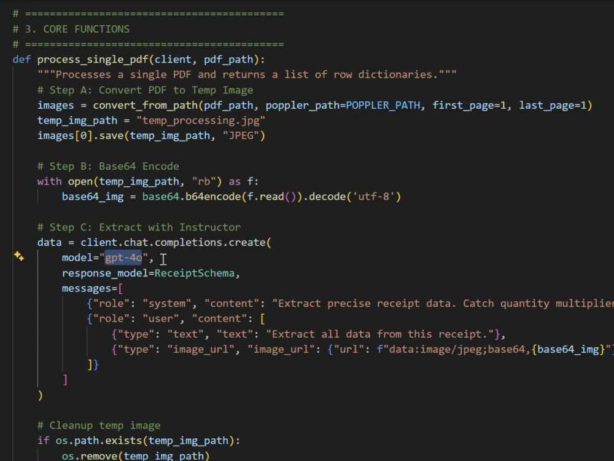Click the process_single_pdf function name
The width and height of the screenshot is (614, 461).
pyautogui.click(x=93, y=60)
